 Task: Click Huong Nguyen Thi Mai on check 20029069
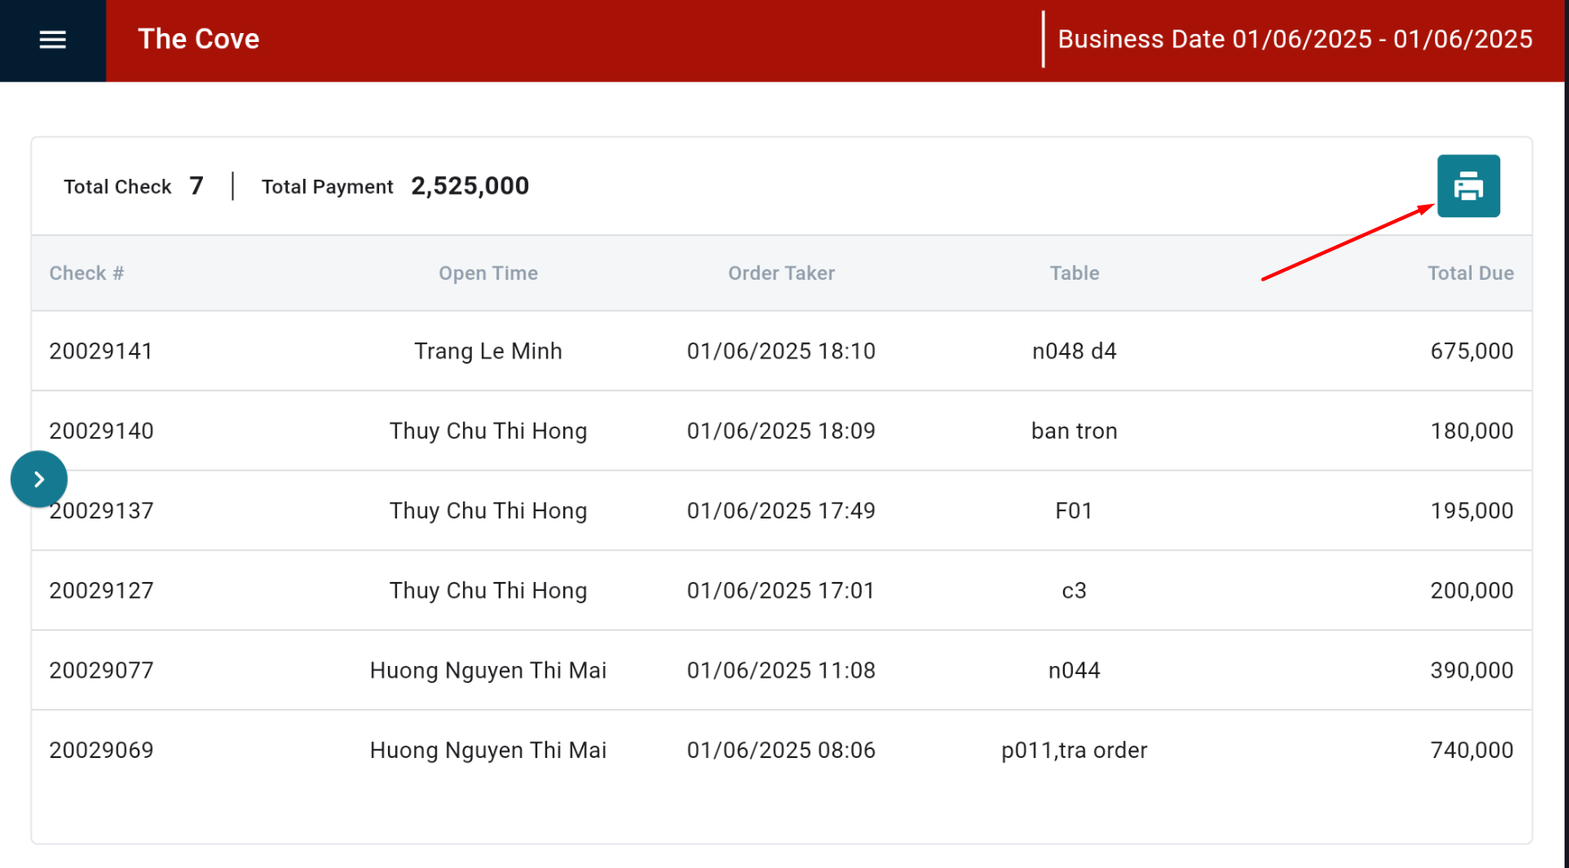pos(488,750)
